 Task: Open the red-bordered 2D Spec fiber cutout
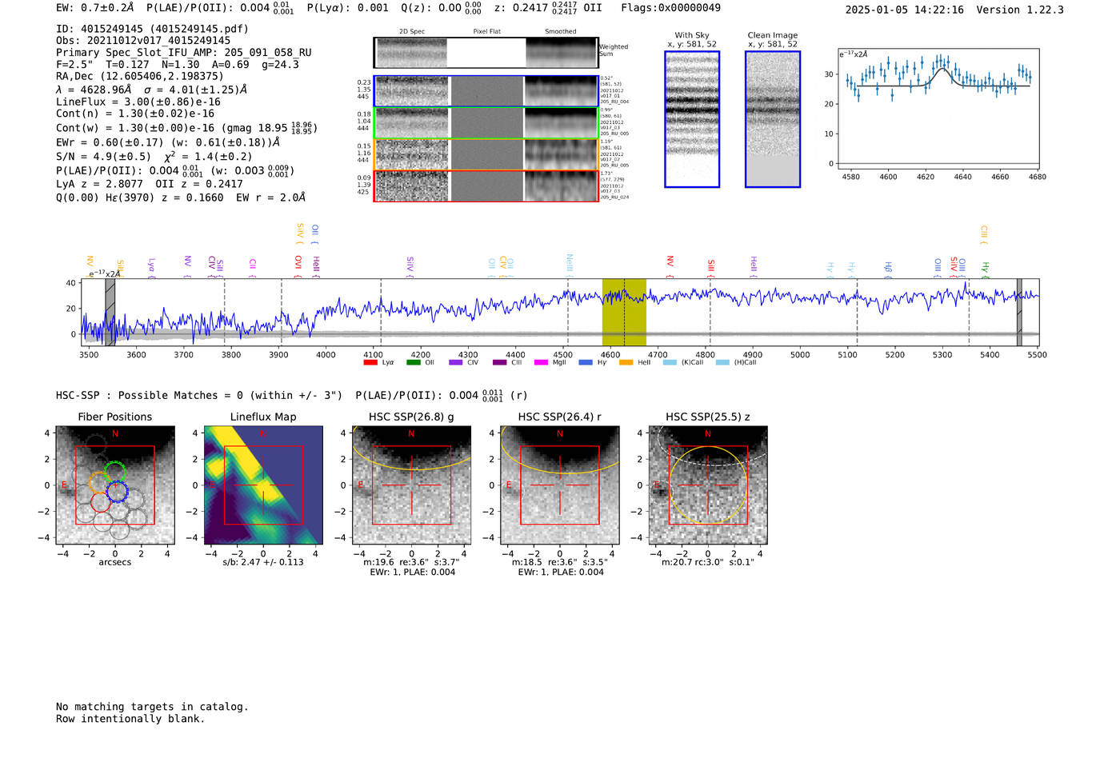(411, 186)
